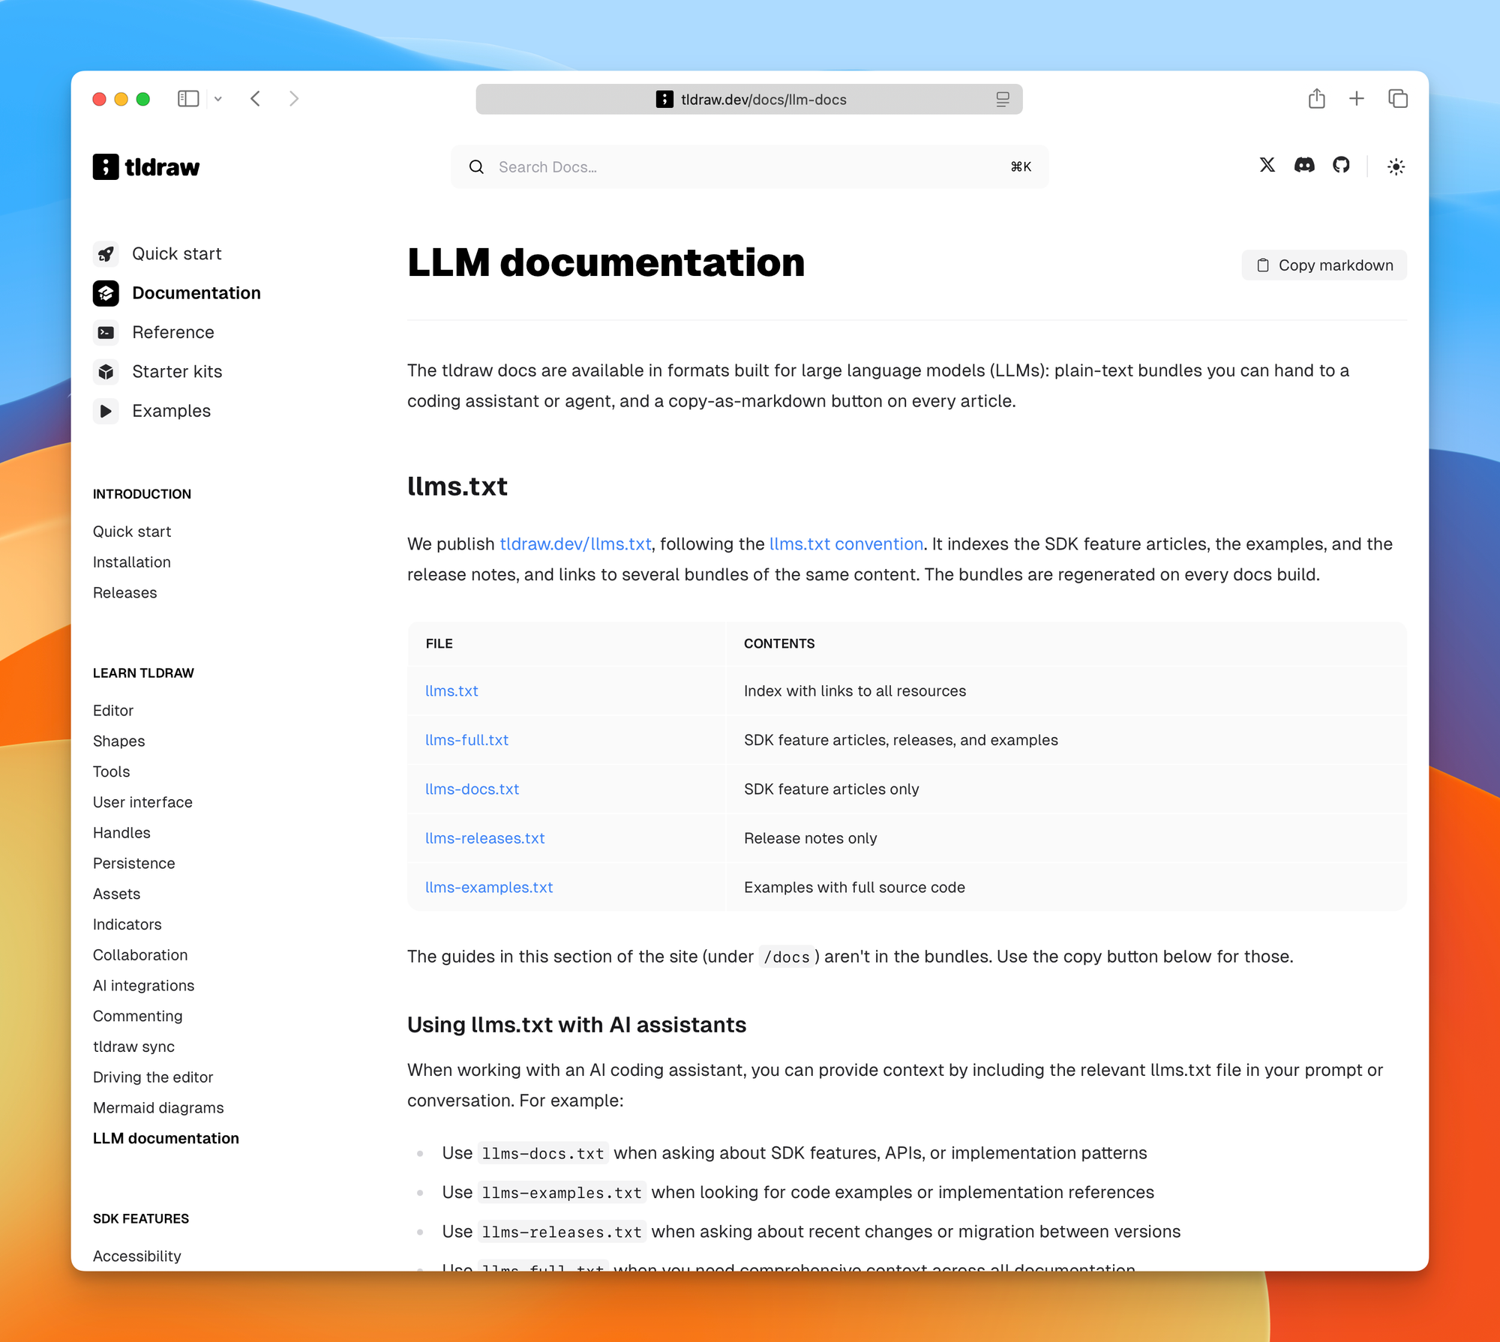Click the tldraw logo in header
Viewport: 1500px width, 1342px height.
(x=146, y=166)
